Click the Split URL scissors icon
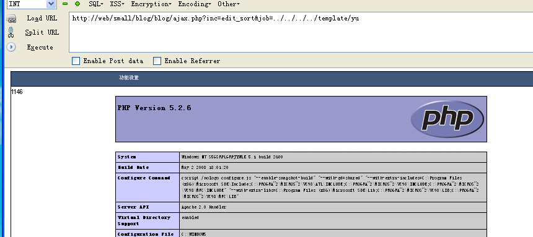This screenshot has height=237, width=533. pos(11,33)
